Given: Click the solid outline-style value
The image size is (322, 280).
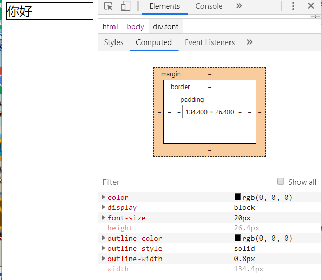Looking at the screenshot, I should pos(244,248).
